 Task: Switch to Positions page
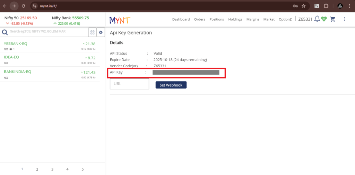(x=217, y=19)
